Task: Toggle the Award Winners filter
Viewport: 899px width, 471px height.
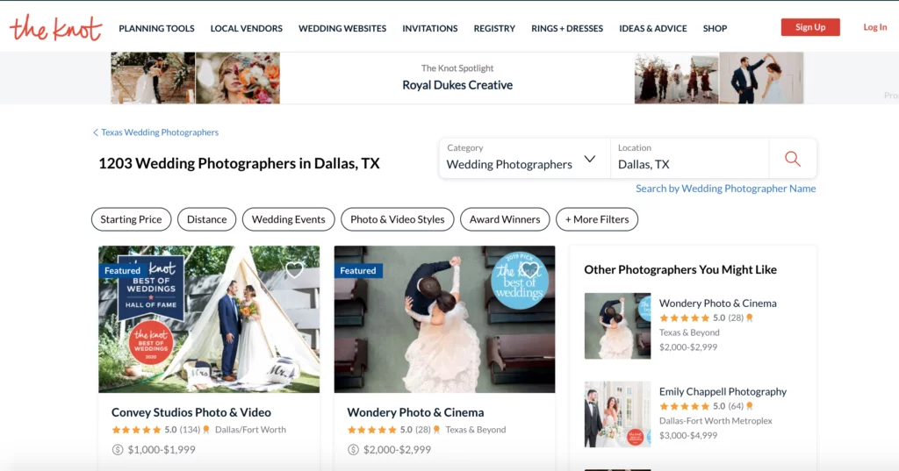Action: [x=504, y=219]
